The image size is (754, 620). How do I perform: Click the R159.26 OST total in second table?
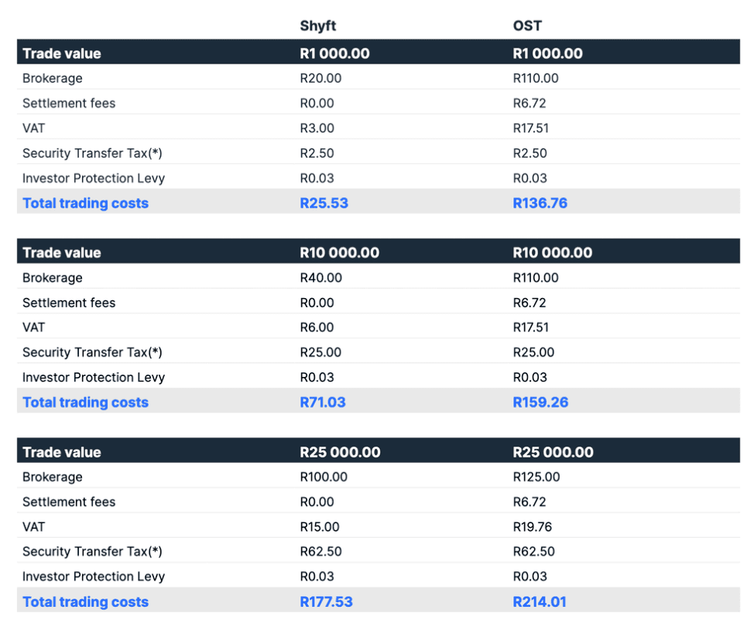pos(540,402)
